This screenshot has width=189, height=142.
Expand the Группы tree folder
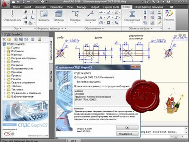(4, 48)
